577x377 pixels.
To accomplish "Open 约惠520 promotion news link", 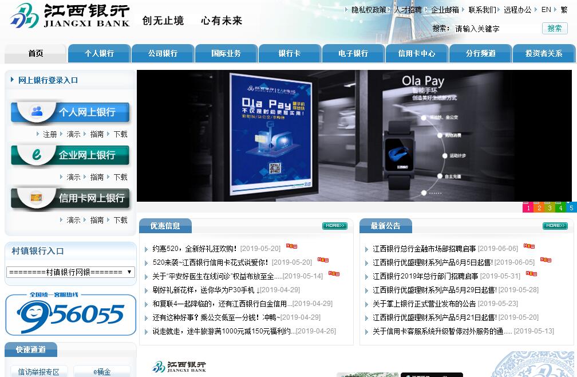I will [x=195, y=249].
